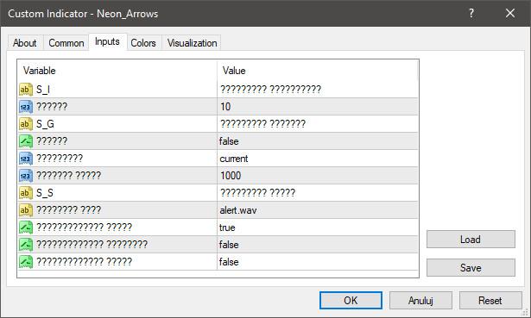Click the boolean icon in the first false row
This screenshot has width=531, height=318.
[26, 141]
